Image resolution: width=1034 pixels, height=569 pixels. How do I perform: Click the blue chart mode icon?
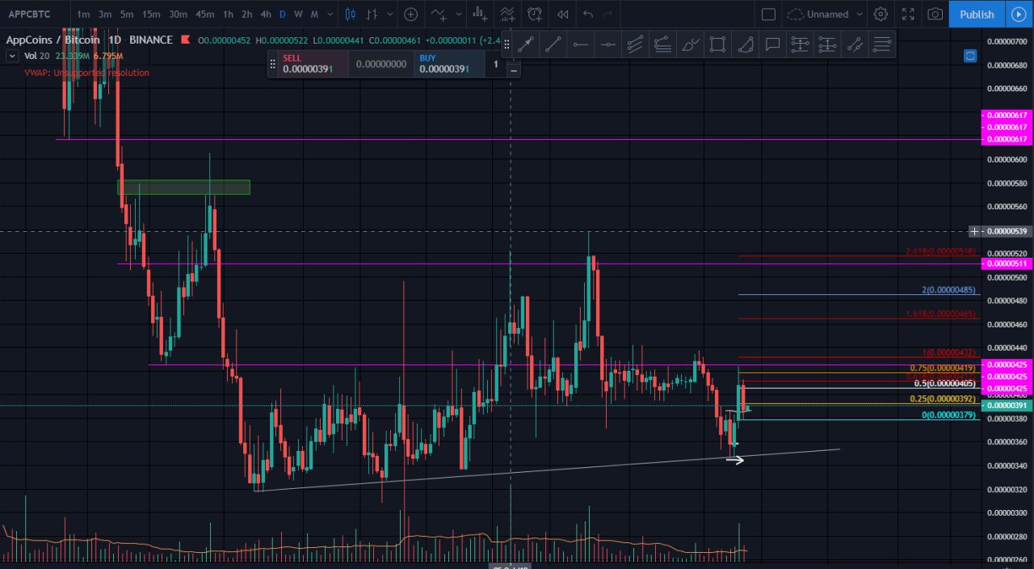click(970, 56)
